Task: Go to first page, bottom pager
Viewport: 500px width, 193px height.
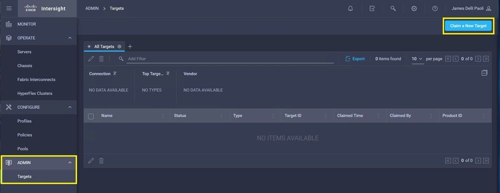Action: pyautogui.click(x=448, y=161)
